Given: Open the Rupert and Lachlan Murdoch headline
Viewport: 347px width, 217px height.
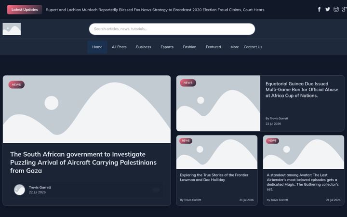Looking at the screenshot, I should pos(155,10).
